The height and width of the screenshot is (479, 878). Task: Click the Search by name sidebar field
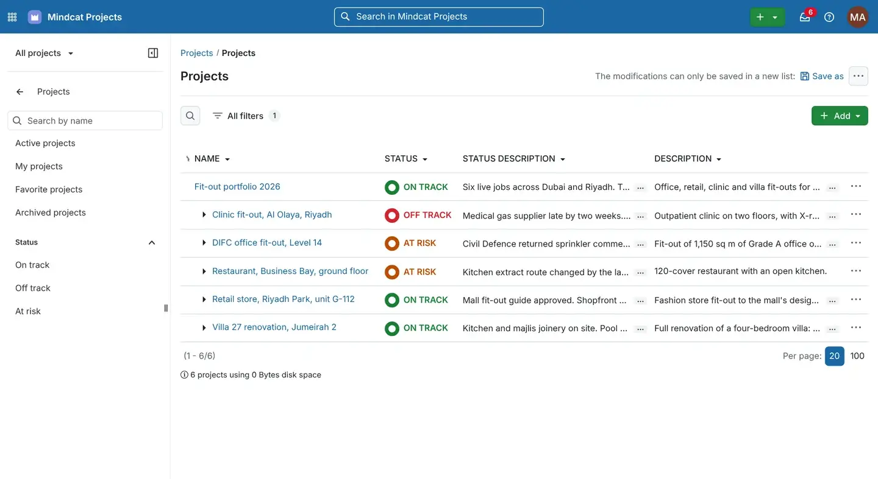pos(85,121)
